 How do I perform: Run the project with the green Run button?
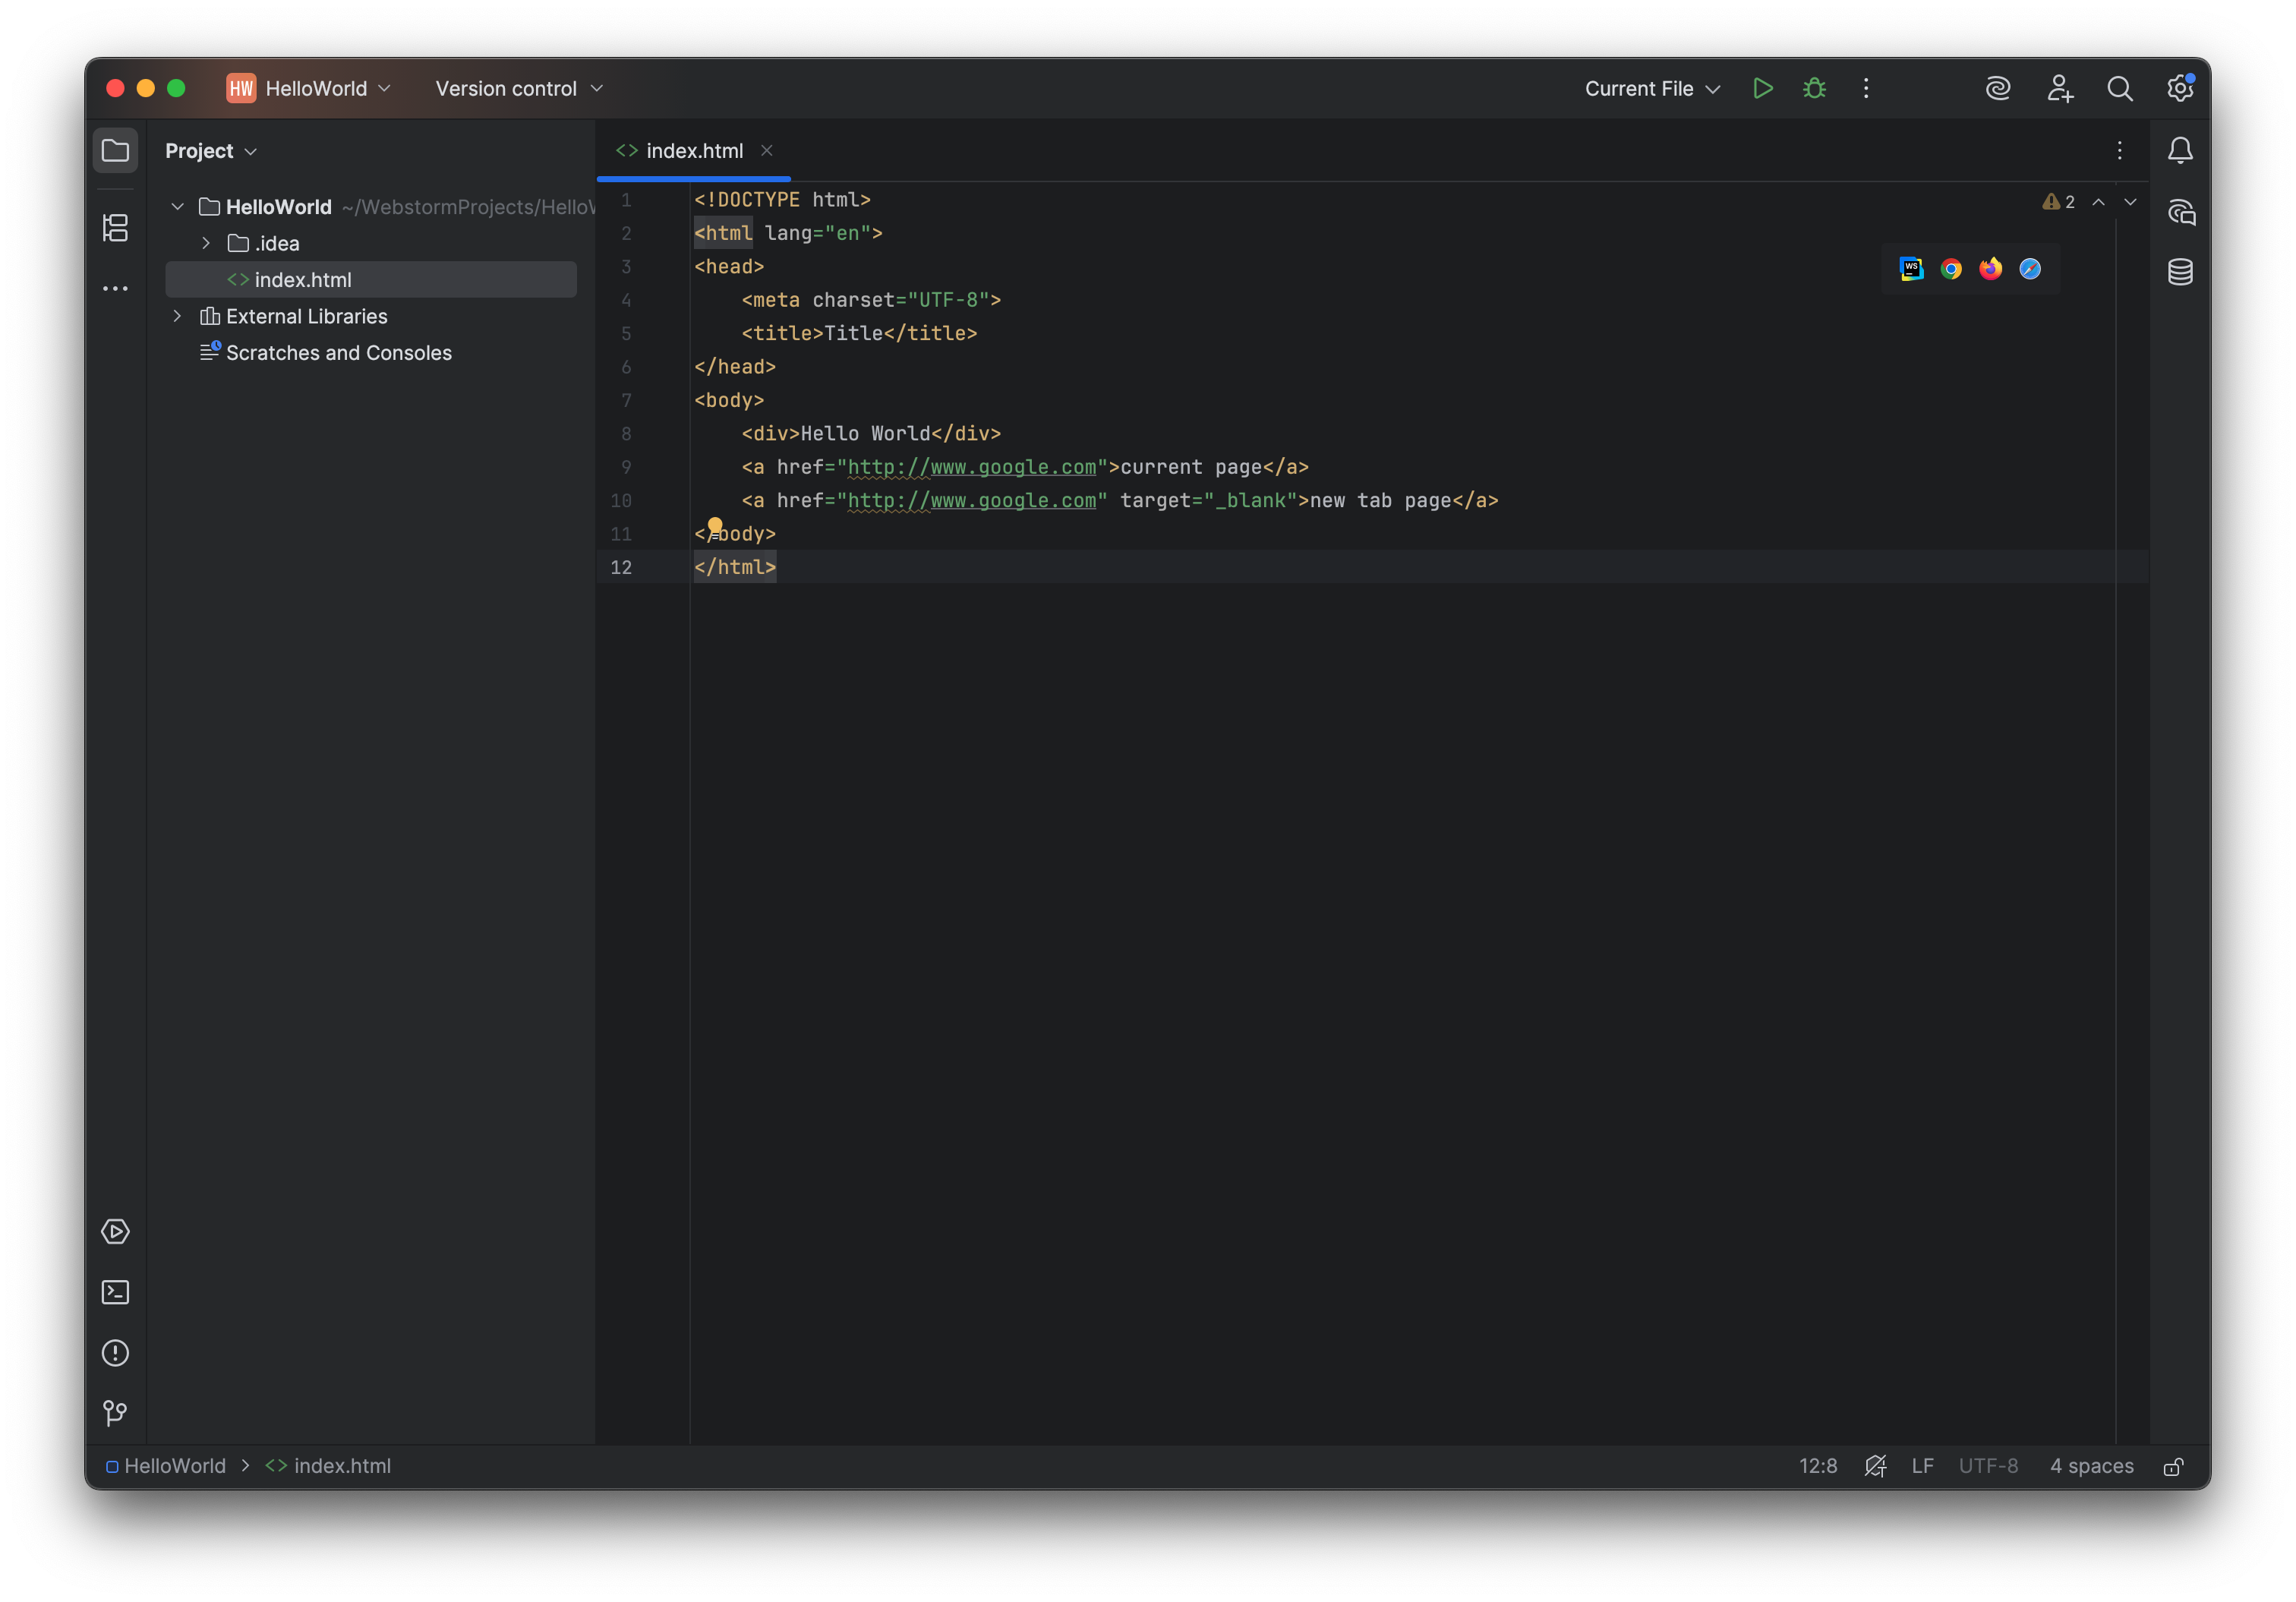[x=1762, y=88]
